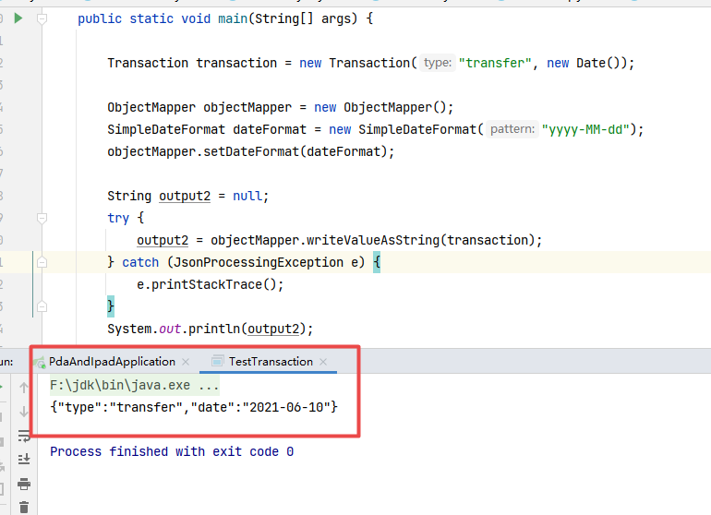Click the highlighted closing brace of catch
711x515 pixels.
click(x=111, y=306)
